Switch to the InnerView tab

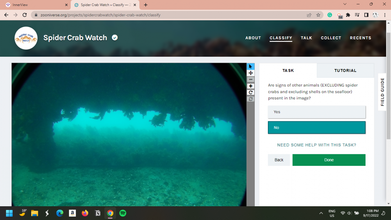pos(35,5)
